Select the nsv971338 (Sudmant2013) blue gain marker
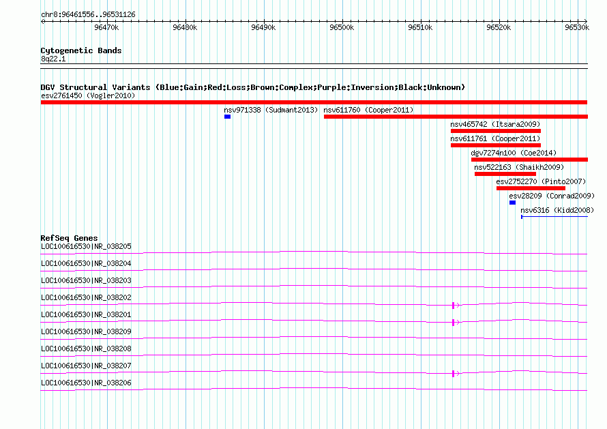The height and width of the screenshot is (429, 607). [227, 117]
